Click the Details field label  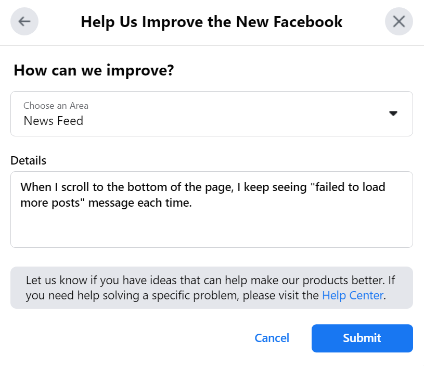tap(29, 160)
